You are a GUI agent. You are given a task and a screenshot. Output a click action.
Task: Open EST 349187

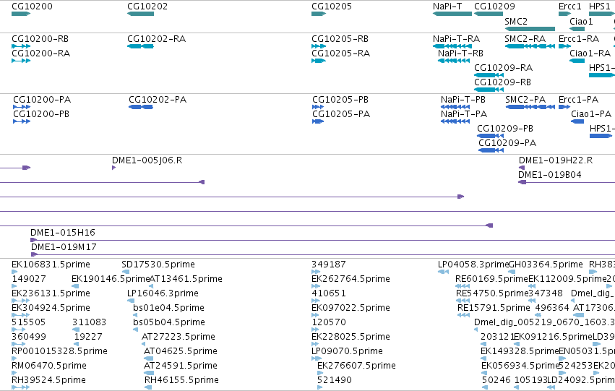pos(316,272)
